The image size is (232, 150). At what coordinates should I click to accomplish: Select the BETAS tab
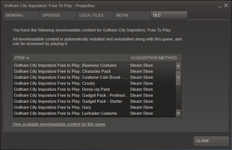(132, 15)
